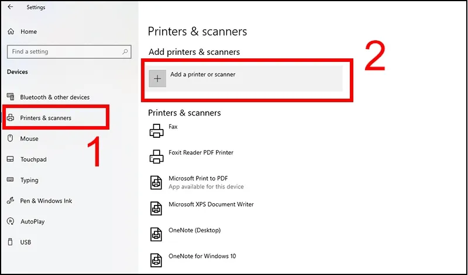Open Touchpad settings page
Viewport: 468px width, 275px height.
click(33, 159)
